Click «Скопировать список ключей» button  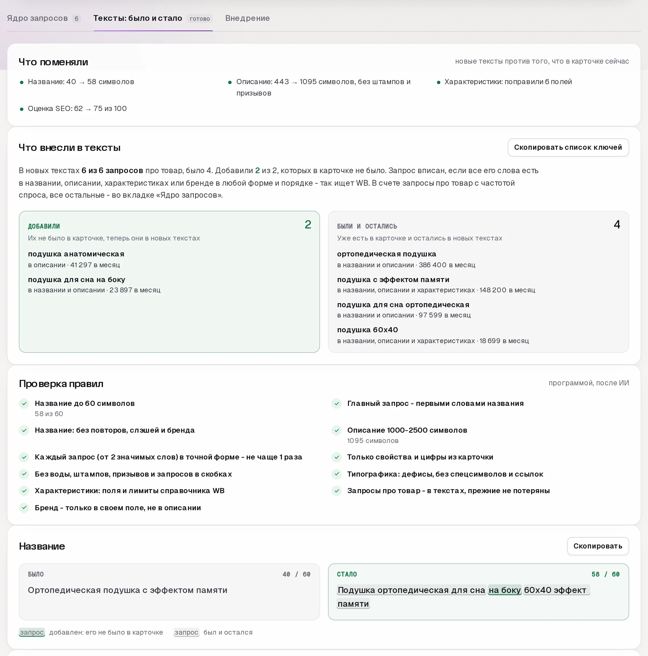coord(568,147)
